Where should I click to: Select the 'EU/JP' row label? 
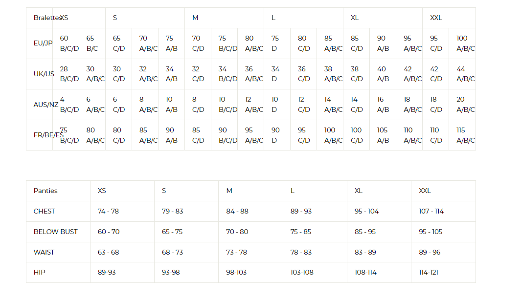click(x=40, y=43)
